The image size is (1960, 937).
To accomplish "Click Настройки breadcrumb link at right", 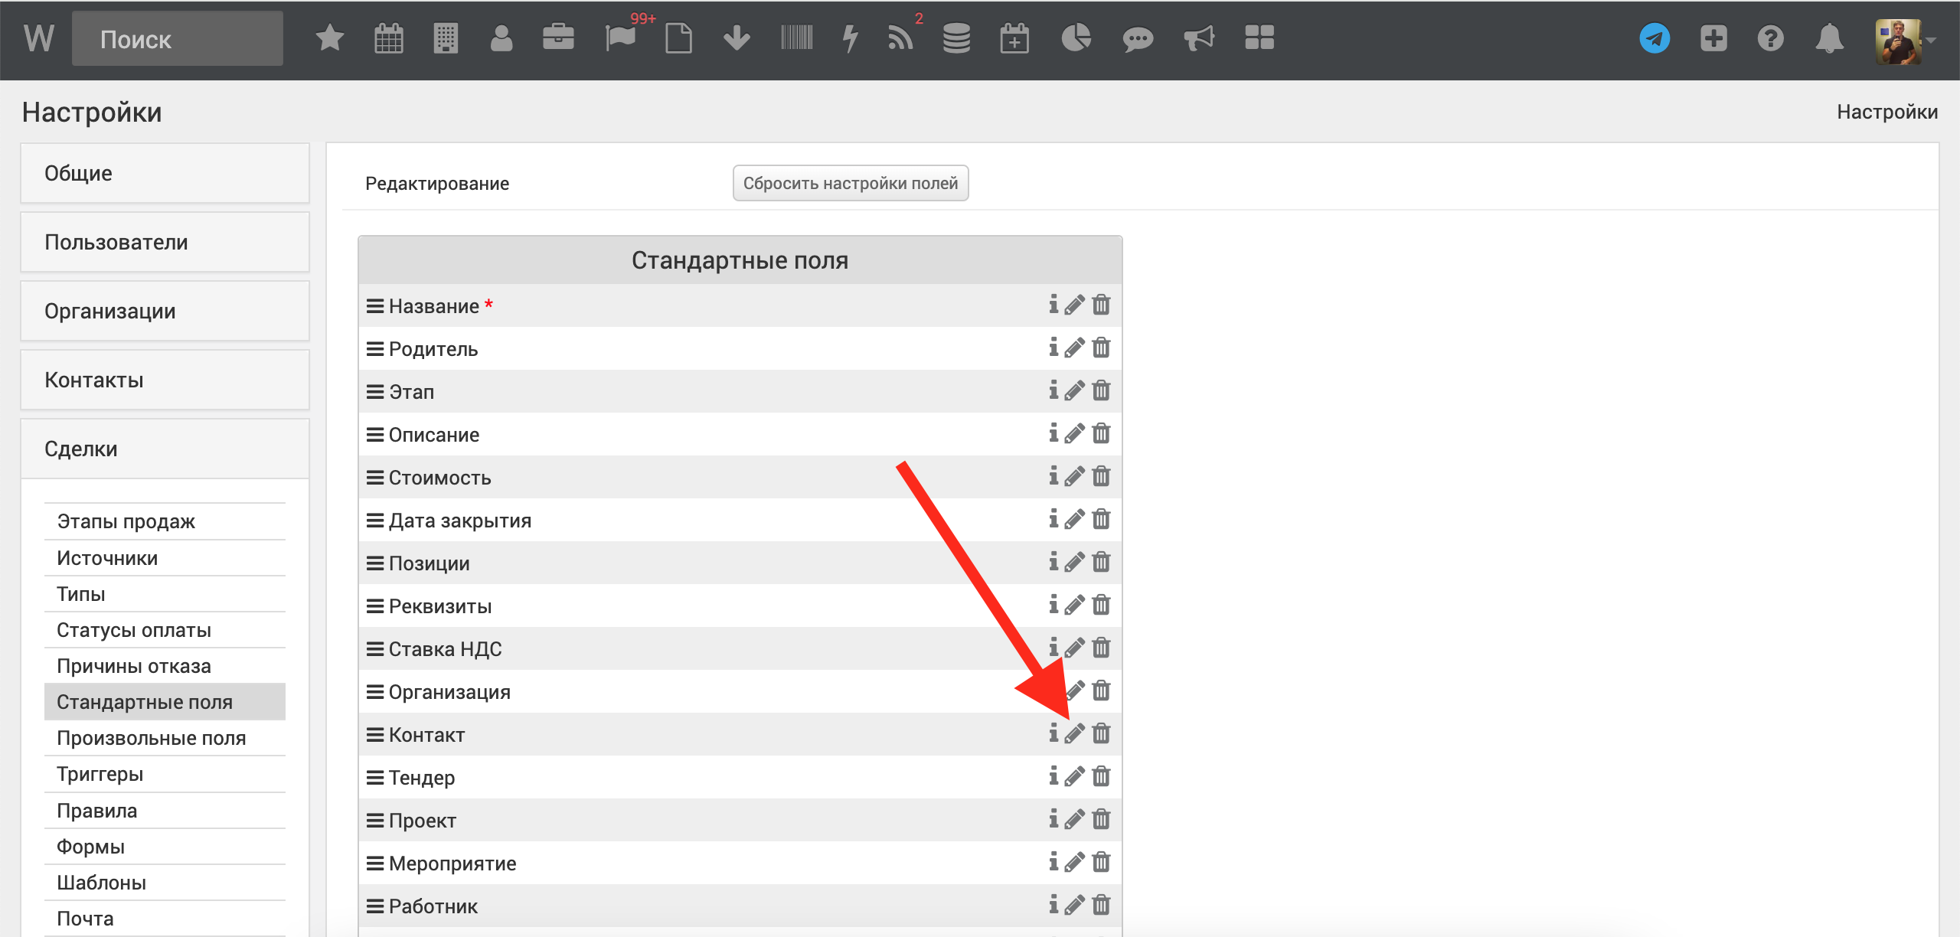I will pos(1886,112).
